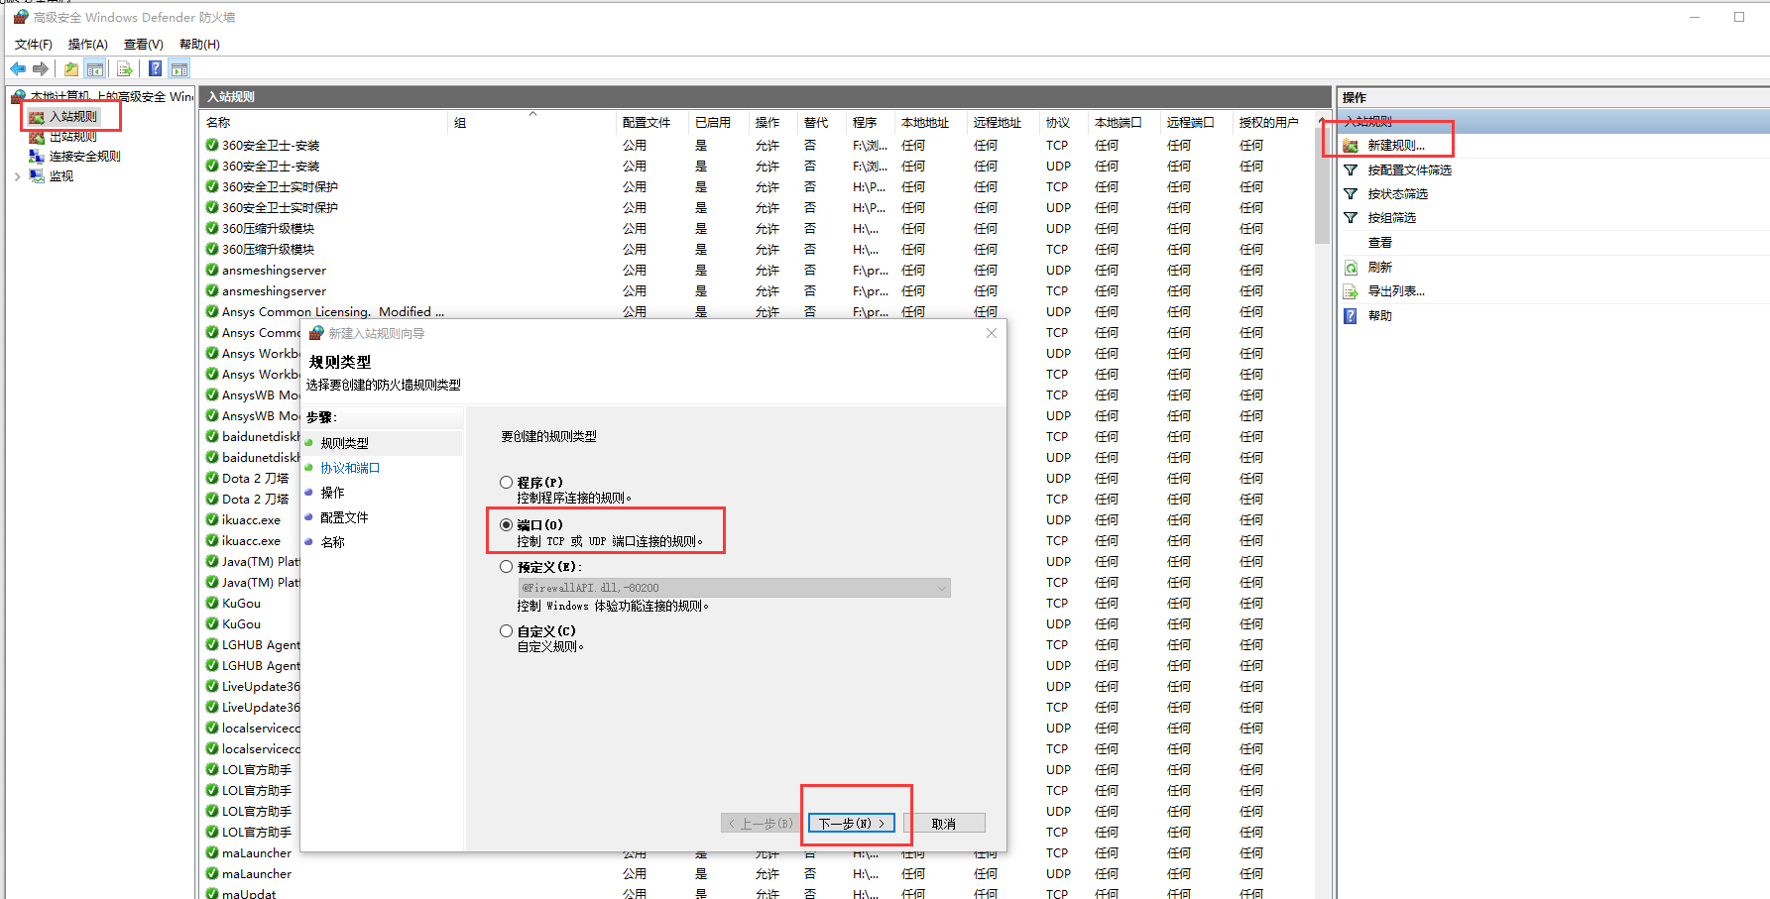Select Ansys Common Licensing, Modified rule
Viewport: 1770px width, 899px height.
pyautogui.click(x=759, y=312)
